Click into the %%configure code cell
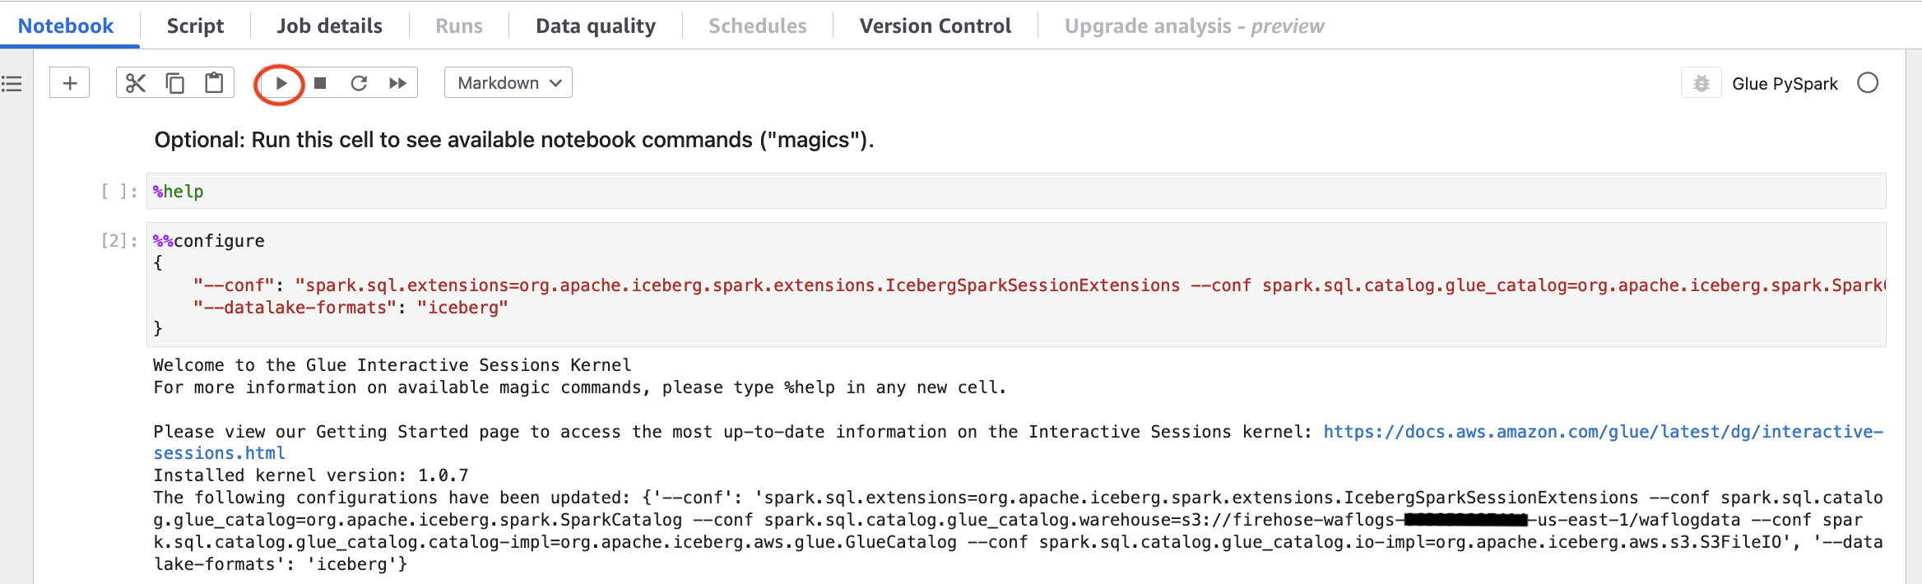The width and height of the screenshot is (1922, 584). [1016, 285]
